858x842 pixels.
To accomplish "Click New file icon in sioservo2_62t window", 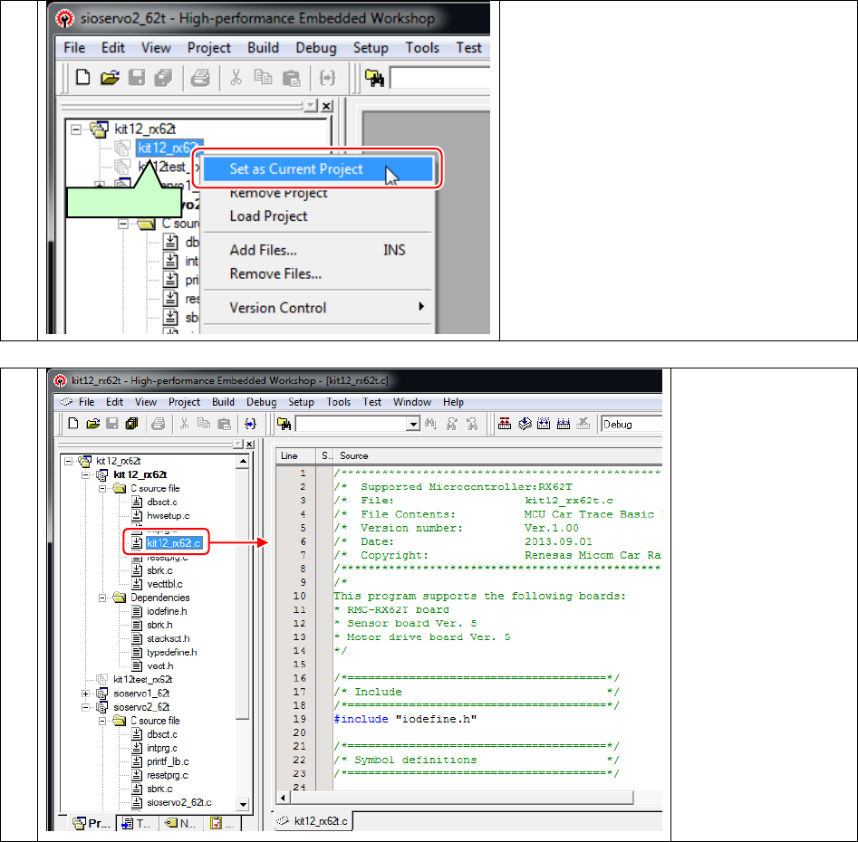I will coord(82,78).
